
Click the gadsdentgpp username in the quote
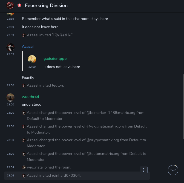click(55, 58)
